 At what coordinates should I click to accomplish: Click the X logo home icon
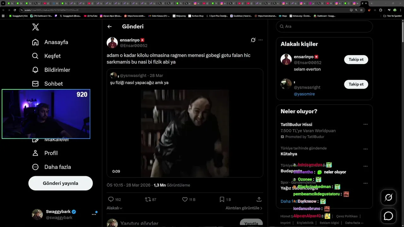pyautogui.click(x=36, y=27)
